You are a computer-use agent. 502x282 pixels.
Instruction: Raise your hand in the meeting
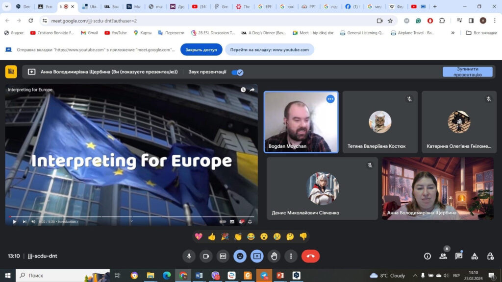pyautogui.click(x=274, y=256)
